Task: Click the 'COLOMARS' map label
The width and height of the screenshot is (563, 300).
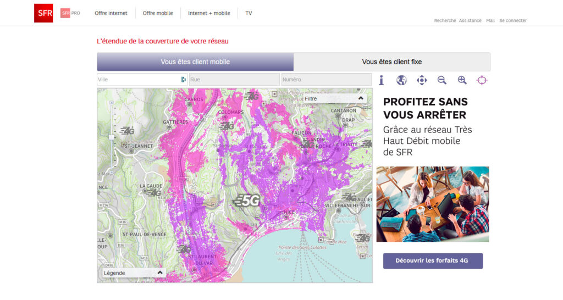Action: [231, 112]
